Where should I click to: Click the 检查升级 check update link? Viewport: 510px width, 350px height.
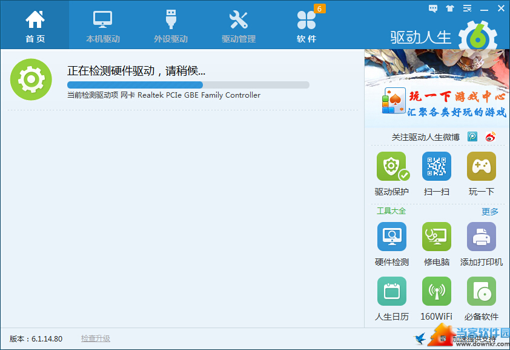coord(96,338)
